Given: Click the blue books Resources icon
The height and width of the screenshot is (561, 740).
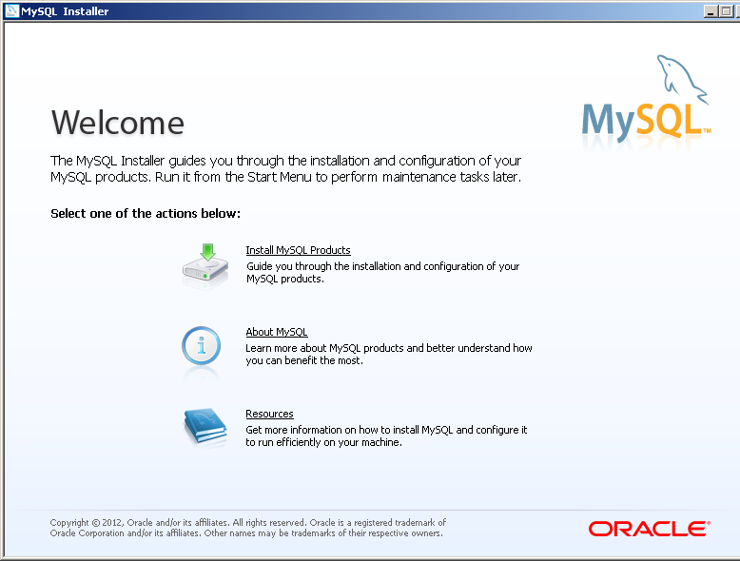Looking at the screenshot, I should tap(204, 427).
